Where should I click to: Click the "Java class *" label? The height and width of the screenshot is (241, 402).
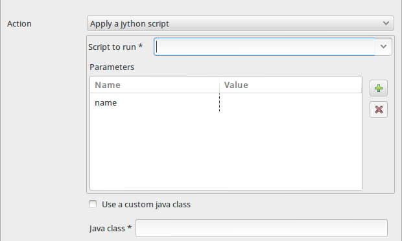tap(110, 228)
